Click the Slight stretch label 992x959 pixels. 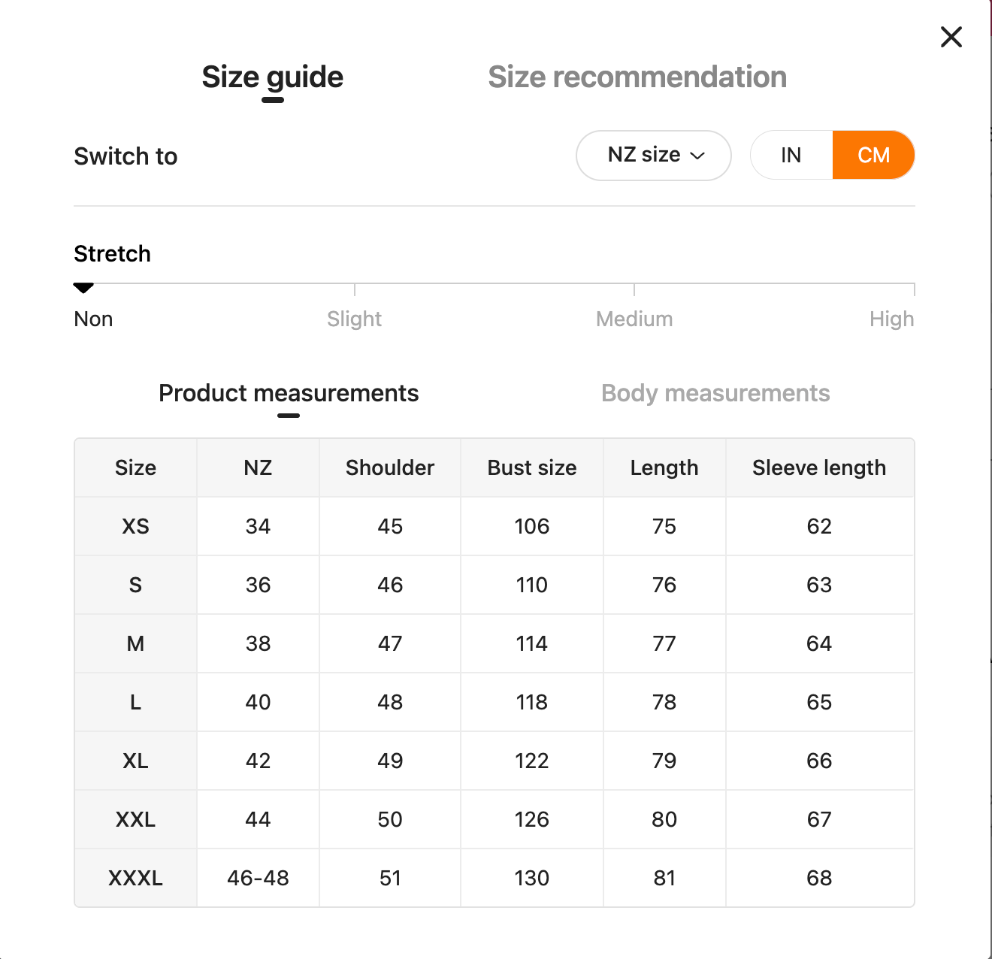[x=354, y=319]
